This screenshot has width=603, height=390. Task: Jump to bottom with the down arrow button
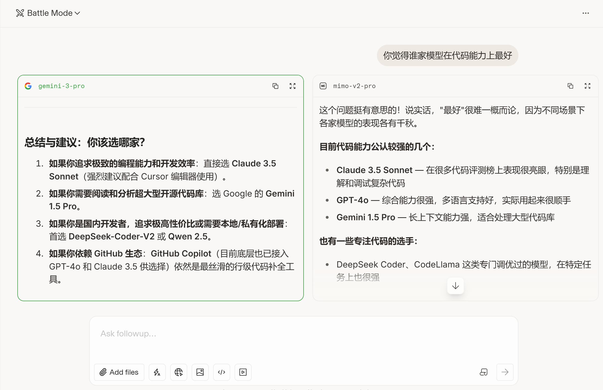tap(455, 286)
